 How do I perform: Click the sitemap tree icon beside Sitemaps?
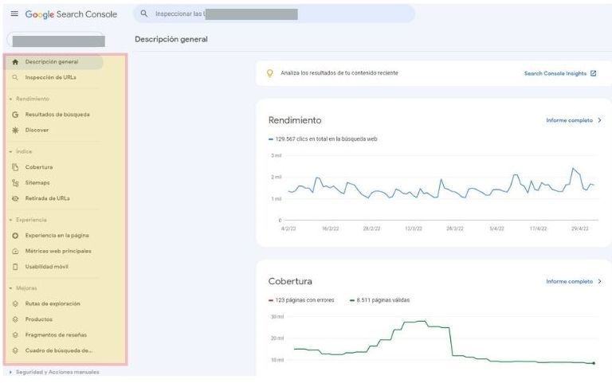coord(15,182)
